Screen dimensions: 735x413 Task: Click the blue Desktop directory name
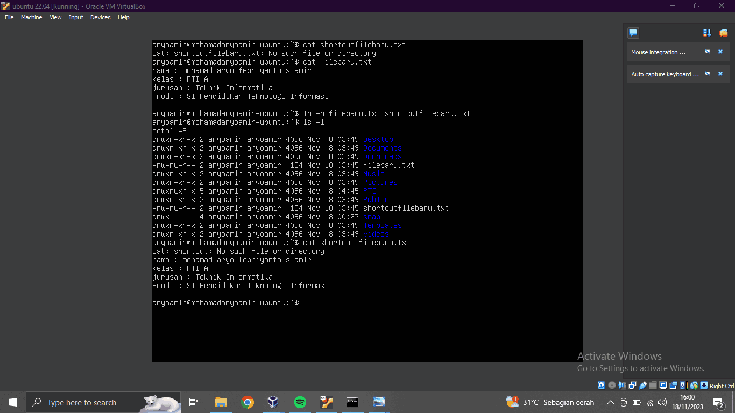point(378,139)
